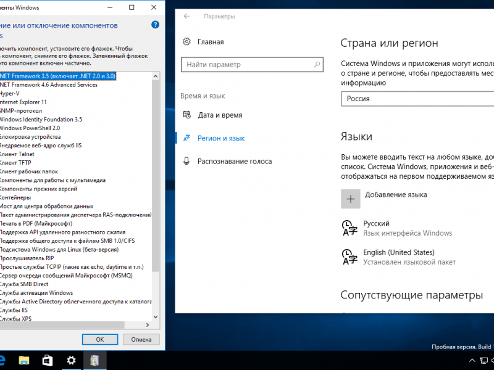
Task: Click Распознавание голоса microphone icon
Action: click(x=186, y=161)
